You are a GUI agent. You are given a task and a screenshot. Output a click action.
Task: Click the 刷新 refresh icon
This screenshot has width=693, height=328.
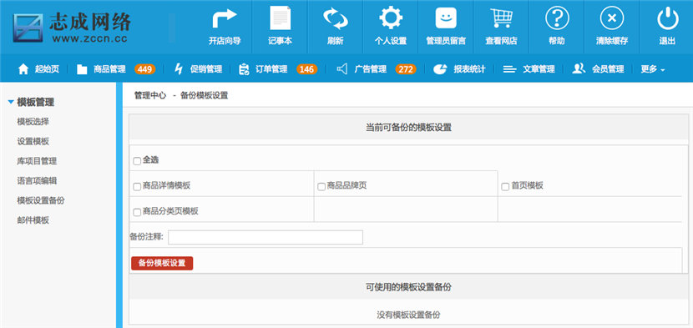coord(335,18)
